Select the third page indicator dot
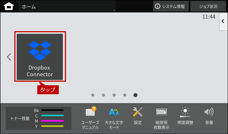This screenshot has width=228, height=134. (114, 95)
